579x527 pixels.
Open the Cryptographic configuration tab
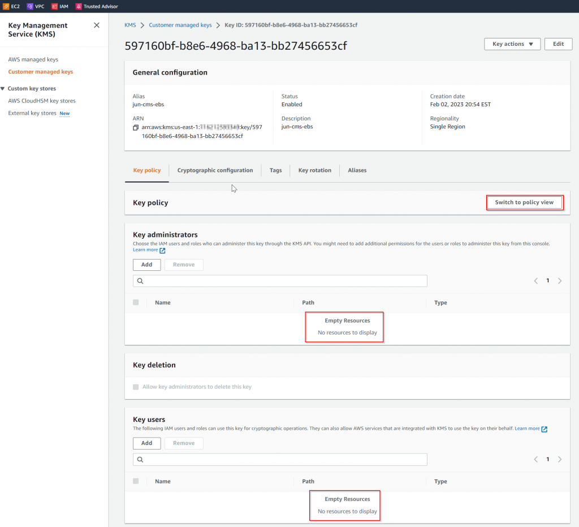(x=215, y=170)
